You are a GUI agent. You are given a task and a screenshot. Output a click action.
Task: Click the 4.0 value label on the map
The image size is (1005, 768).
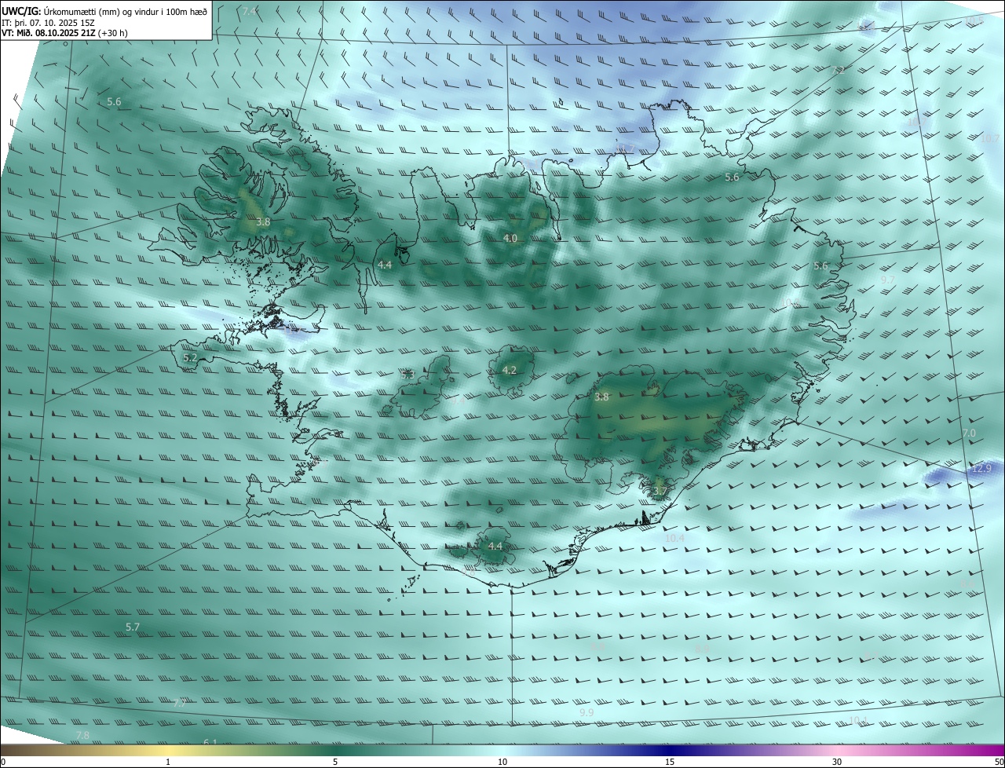click(510, 238)
